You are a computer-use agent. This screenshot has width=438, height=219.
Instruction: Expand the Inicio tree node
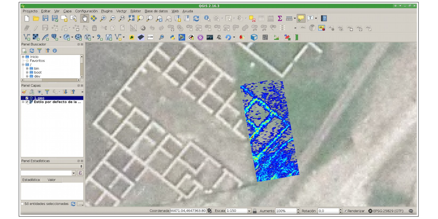(23, 57)
